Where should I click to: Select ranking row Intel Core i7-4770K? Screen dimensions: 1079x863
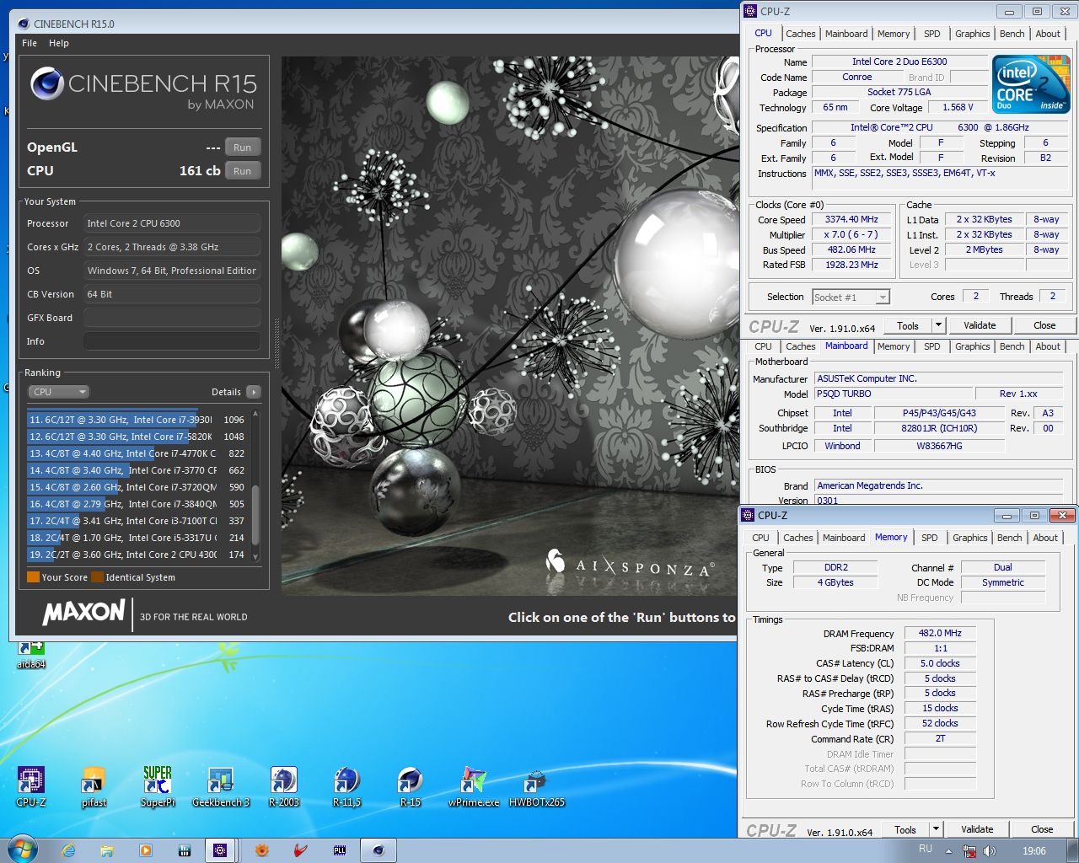(x=137, y=453)
